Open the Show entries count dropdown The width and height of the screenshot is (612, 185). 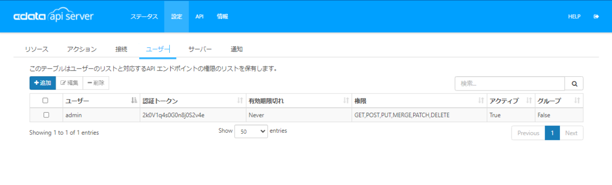pyautogui.click(x=251, y=131)
